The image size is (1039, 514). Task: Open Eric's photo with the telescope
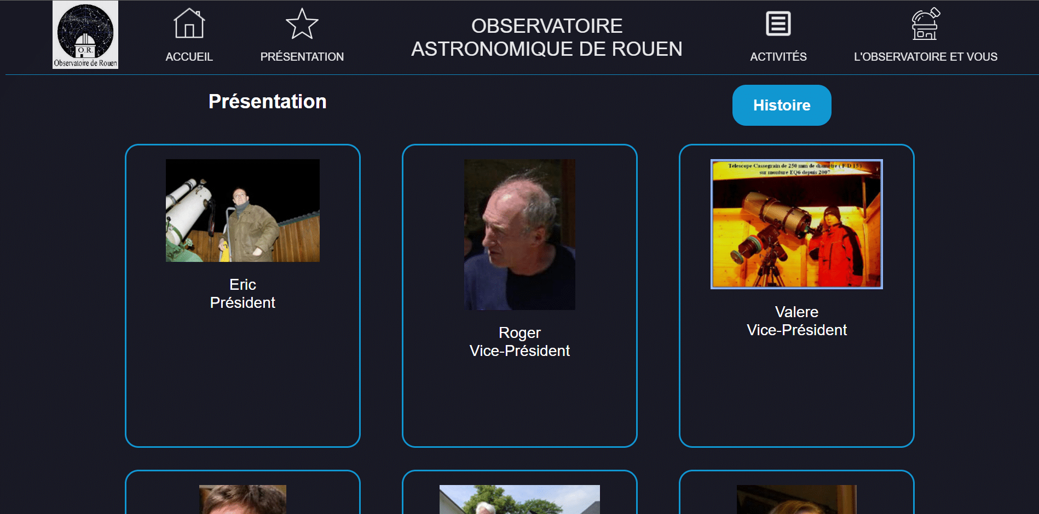(x=243, y=211)
